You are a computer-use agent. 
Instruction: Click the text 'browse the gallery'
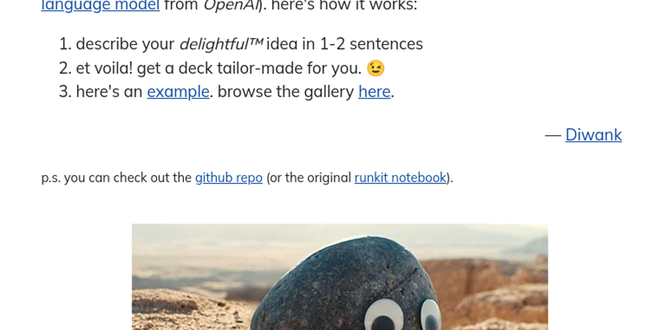[x=286, y=92]
